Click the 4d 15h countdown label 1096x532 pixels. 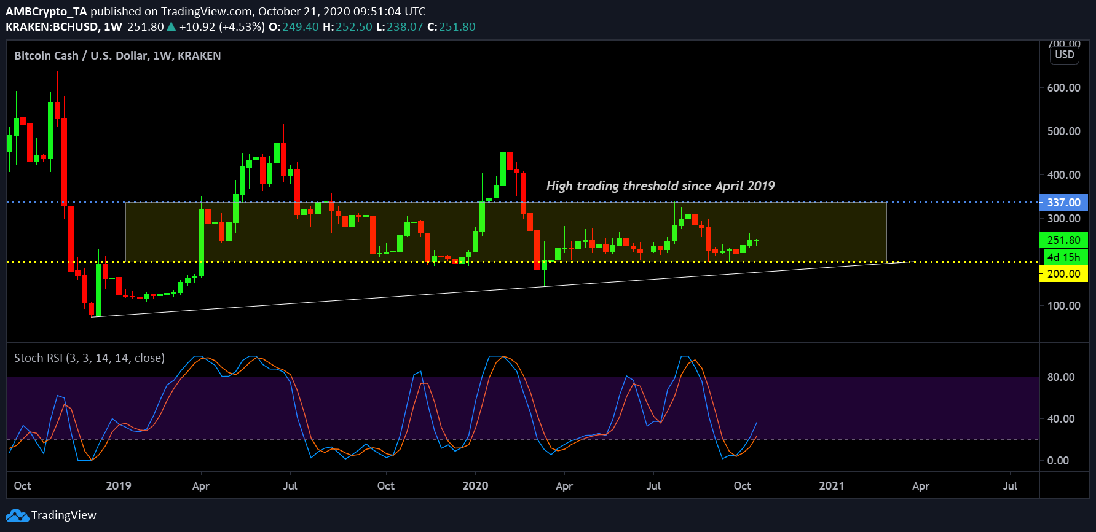[x=1063, y=257]
